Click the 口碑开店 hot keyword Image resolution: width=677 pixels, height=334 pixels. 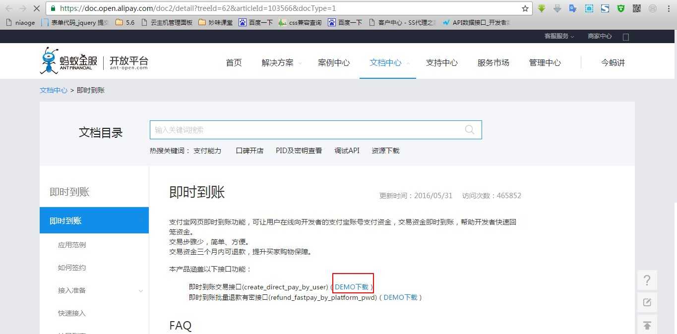tap(249, 151)
